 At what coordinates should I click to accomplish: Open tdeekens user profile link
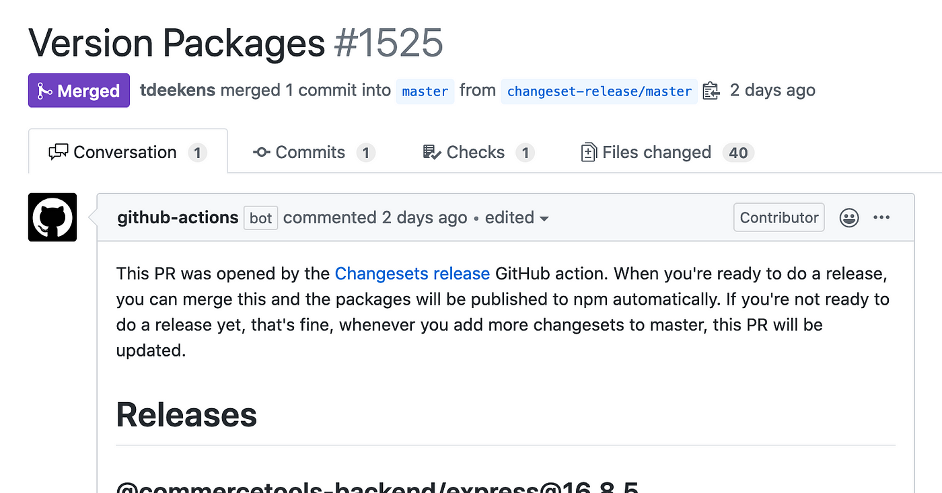[178, 90]
